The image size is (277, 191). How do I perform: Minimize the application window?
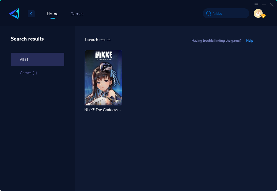[x=264, y=5]
